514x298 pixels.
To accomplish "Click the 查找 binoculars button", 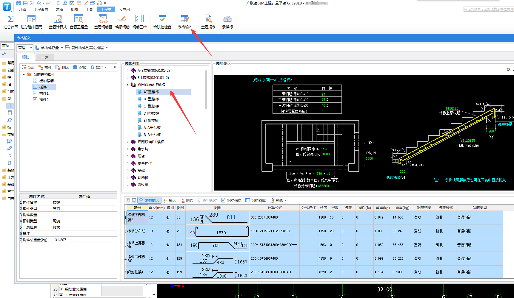I will 79,67.
